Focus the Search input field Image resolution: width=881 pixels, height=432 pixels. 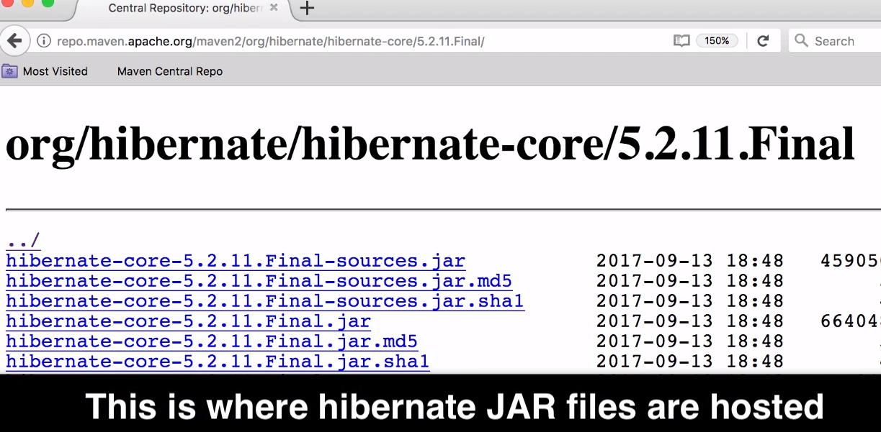(836, 41)
